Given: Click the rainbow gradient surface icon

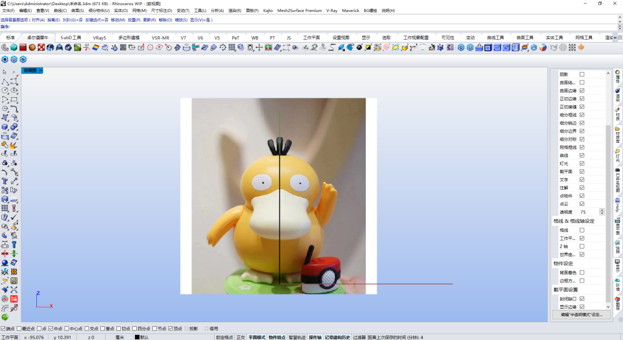Looking at the screenshot, I should click(x=96, y=48).
